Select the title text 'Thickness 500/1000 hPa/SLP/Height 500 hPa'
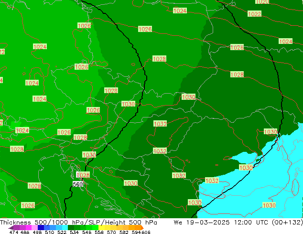The height and width of the screenshot is (234, 303). [x=78, y=222]
